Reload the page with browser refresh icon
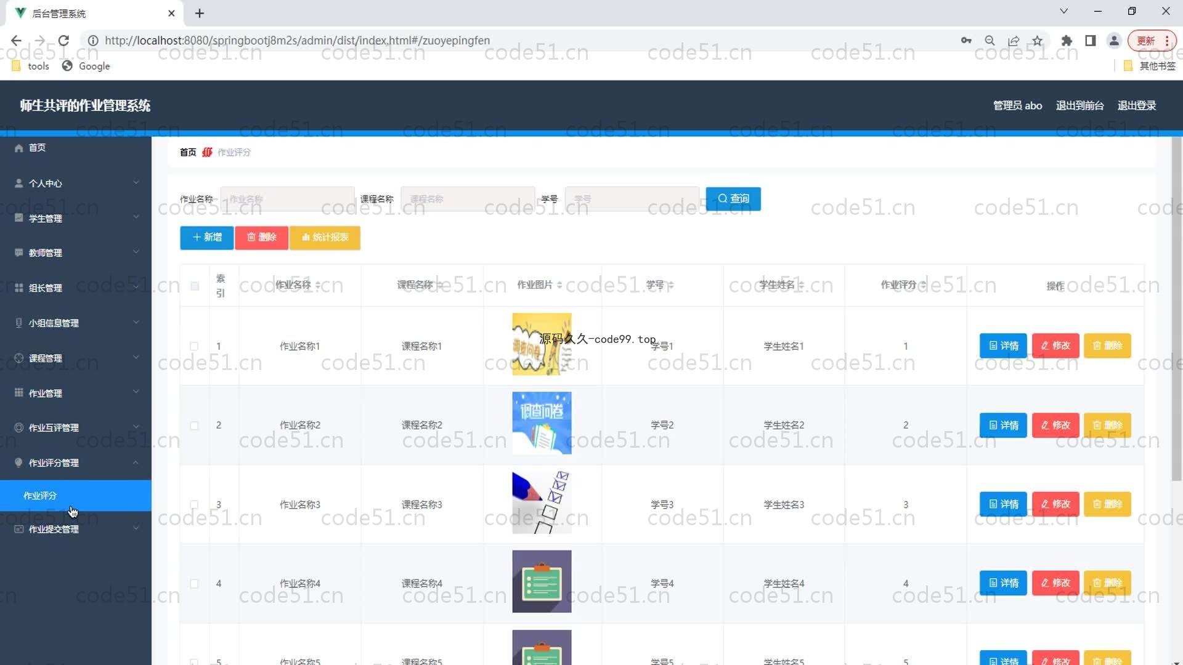The height and width of the screenshot is (665, 1183). click(x=63, y=41)
